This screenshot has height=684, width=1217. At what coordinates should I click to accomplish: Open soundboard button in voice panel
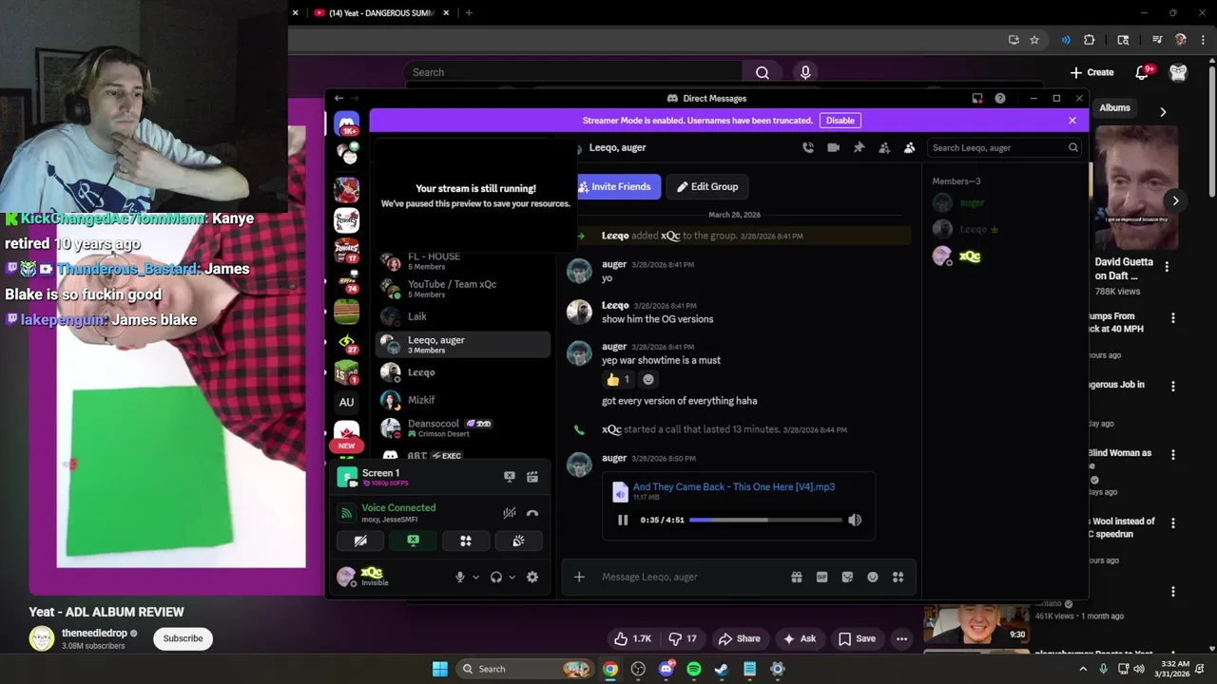point(518,541)
